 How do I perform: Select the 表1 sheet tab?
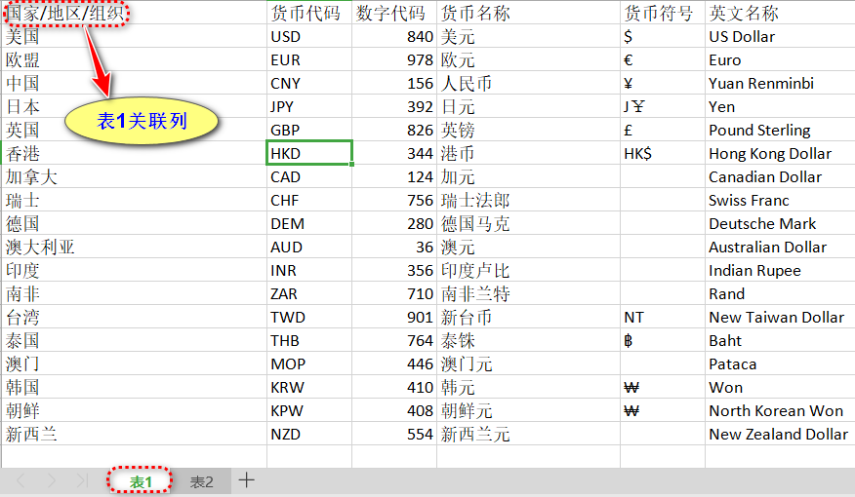141,481
